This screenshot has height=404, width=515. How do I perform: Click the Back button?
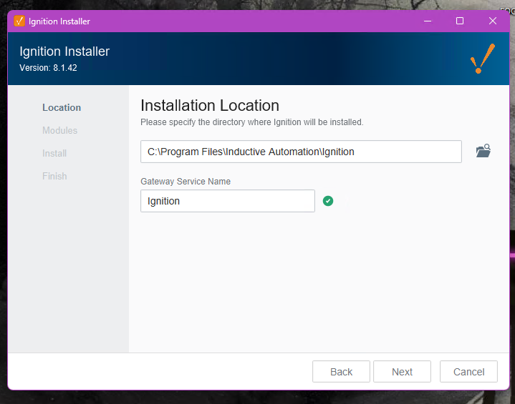coord(341,372)
